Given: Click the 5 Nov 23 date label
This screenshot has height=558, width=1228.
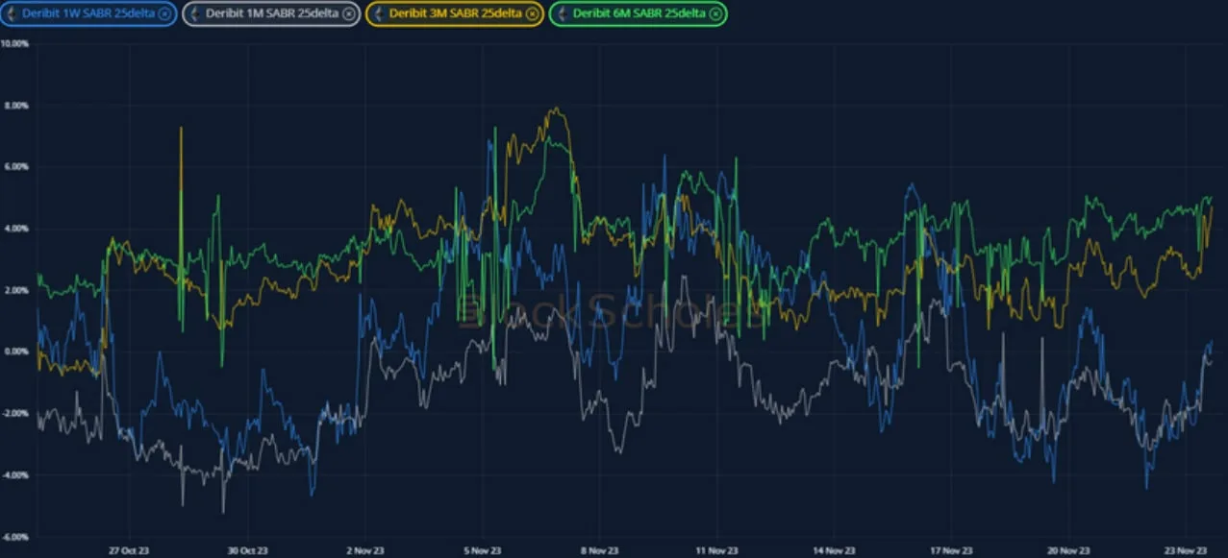Looking at the screenshot, I should tap(482, 550).
